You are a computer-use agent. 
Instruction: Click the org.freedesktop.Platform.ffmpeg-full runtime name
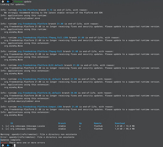click(x=40, y=51)
